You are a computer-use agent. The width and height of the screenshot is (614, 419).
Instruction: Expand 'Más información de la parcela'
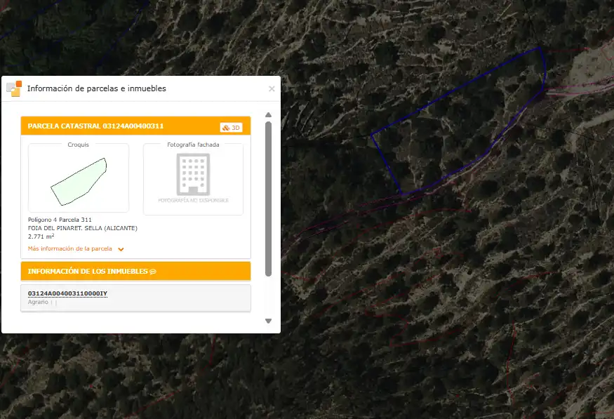pos(70,248)
